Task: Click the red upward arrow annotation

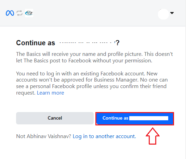Action: pos(152,136)
